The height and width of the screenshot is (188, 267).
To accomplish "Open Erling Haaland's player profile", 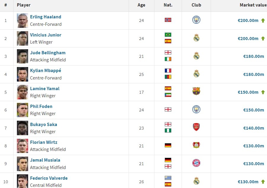I will point(46,17).
